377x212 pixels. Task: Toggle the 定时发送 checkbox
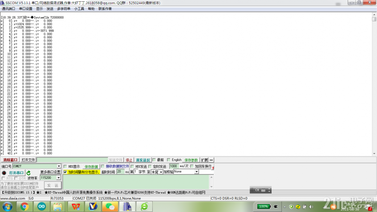tap(150, 166)
